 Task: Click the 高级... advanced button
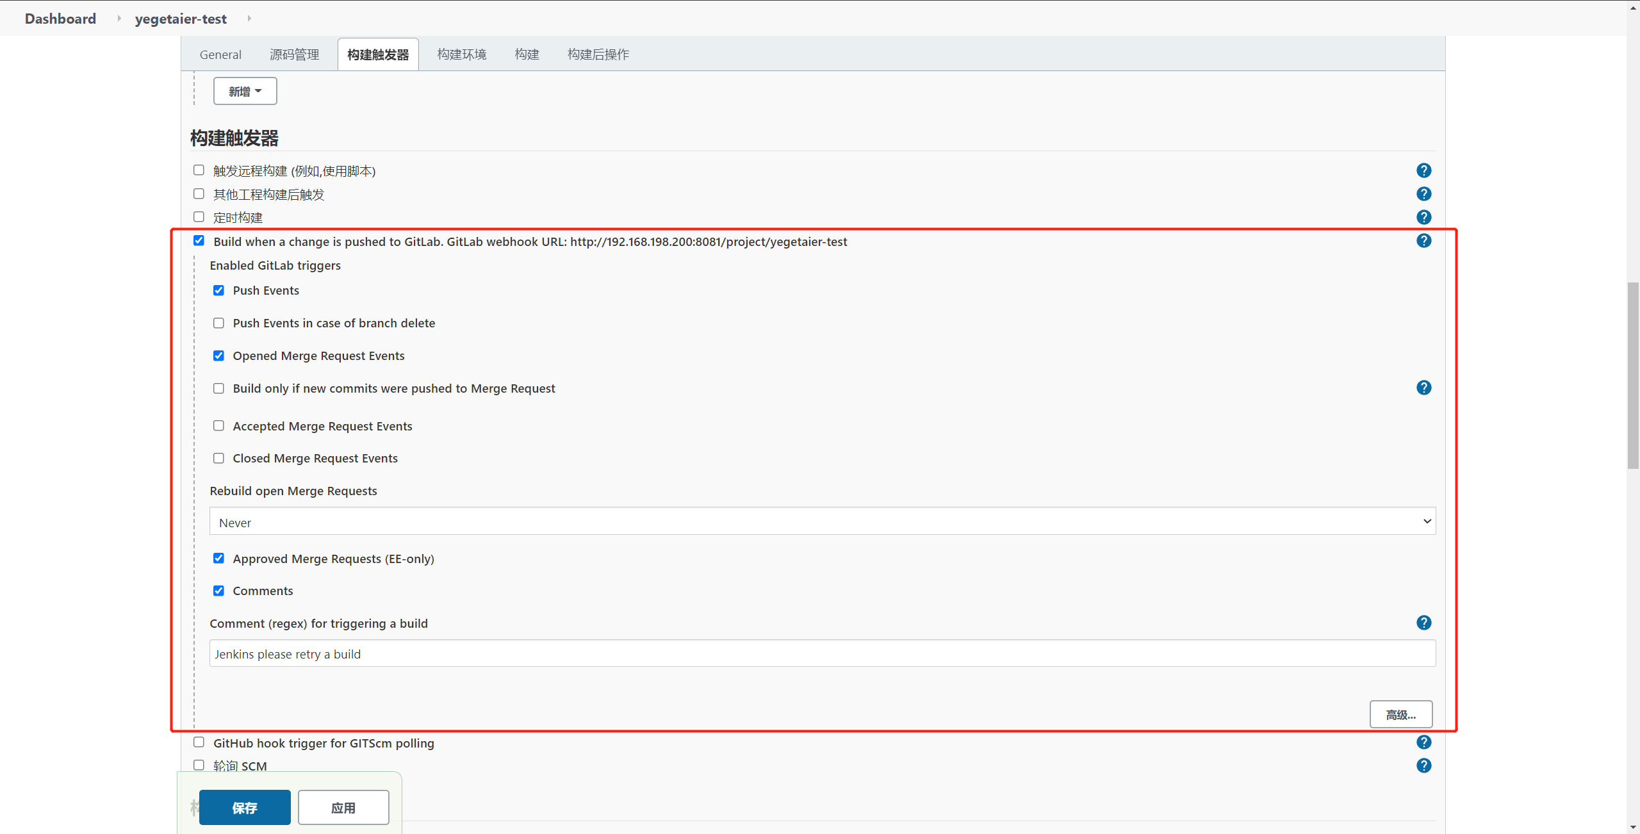point(1400,715)
